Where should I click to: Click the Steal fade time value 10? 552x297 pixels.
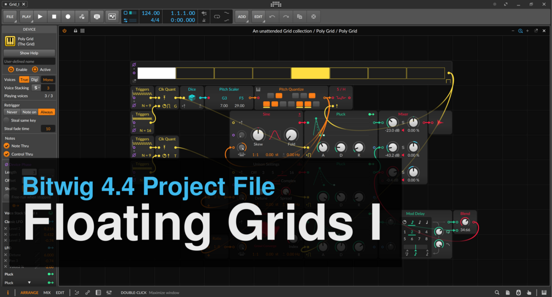[48, 129]
